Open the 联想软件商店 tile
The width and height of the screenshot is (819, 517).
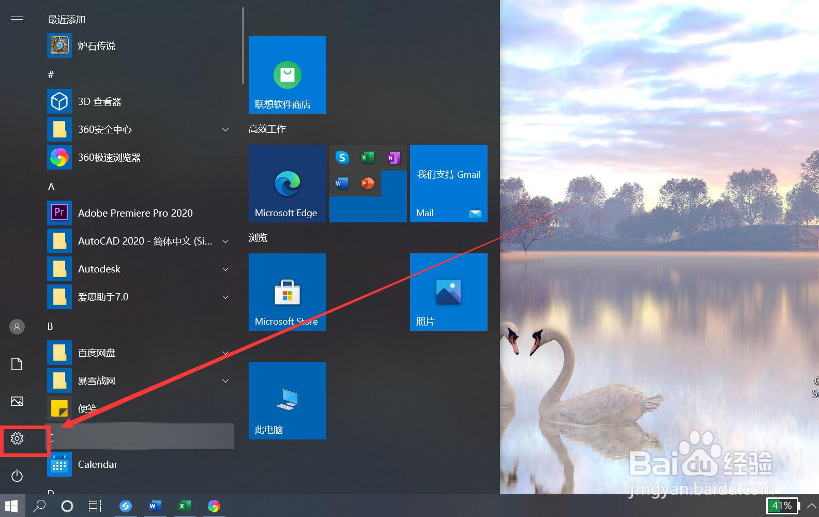tap(287, 75)
